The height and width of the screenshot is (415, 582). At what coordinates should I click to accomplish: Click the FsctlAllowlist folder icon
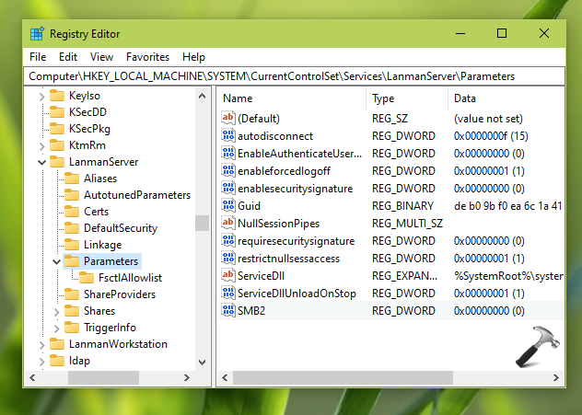[x=87, y=278]
